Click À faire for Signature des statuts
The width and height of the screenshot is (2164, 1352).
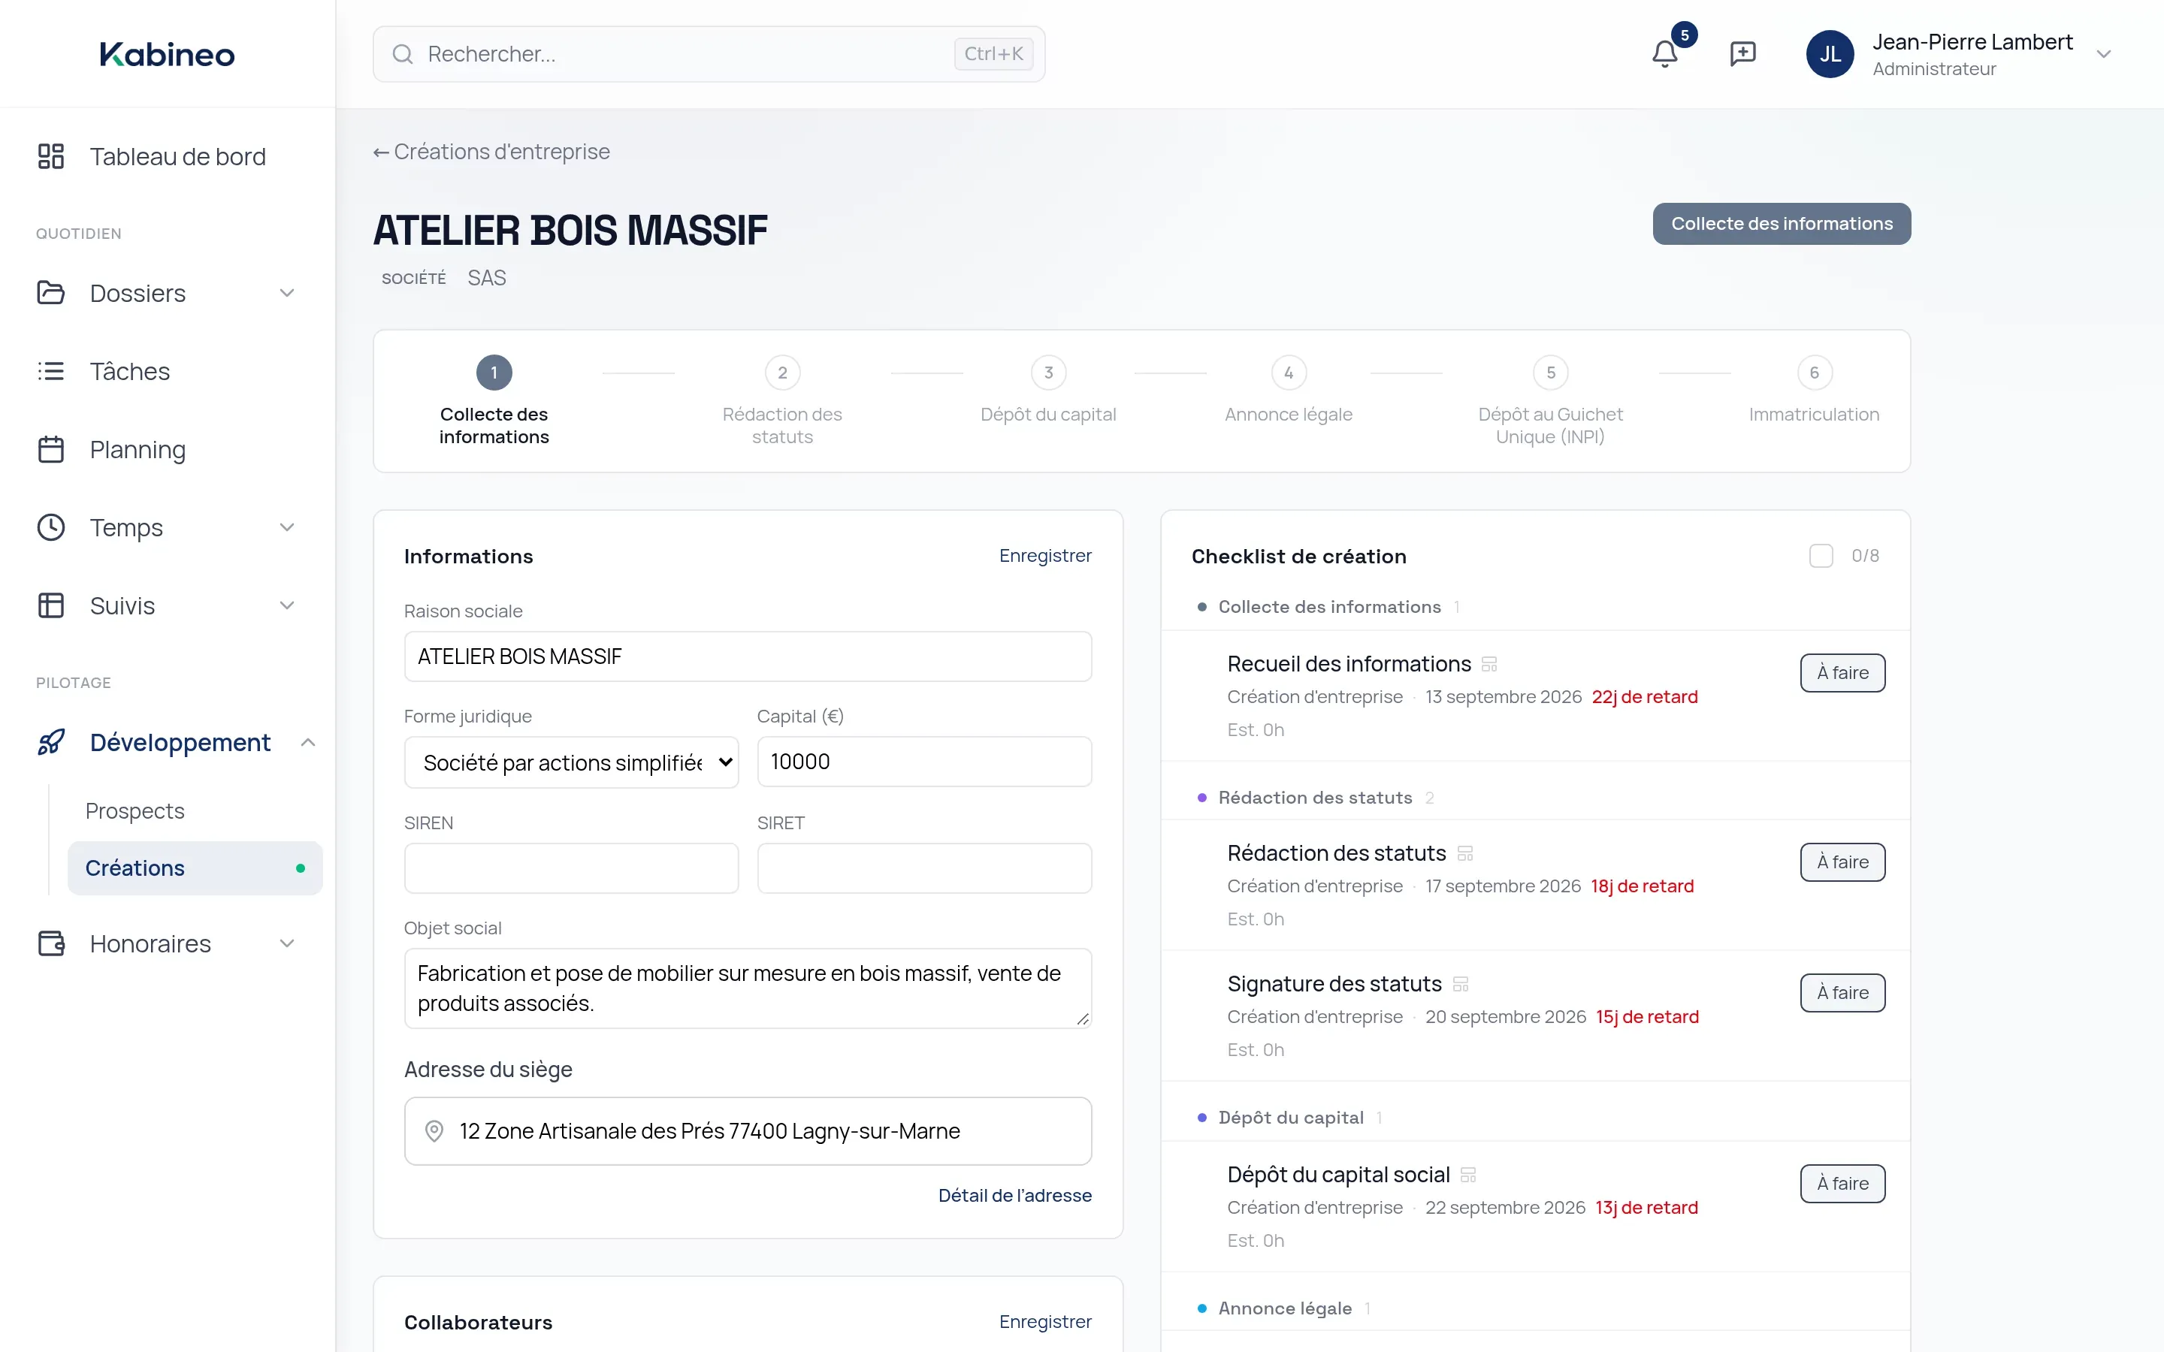1842,992
